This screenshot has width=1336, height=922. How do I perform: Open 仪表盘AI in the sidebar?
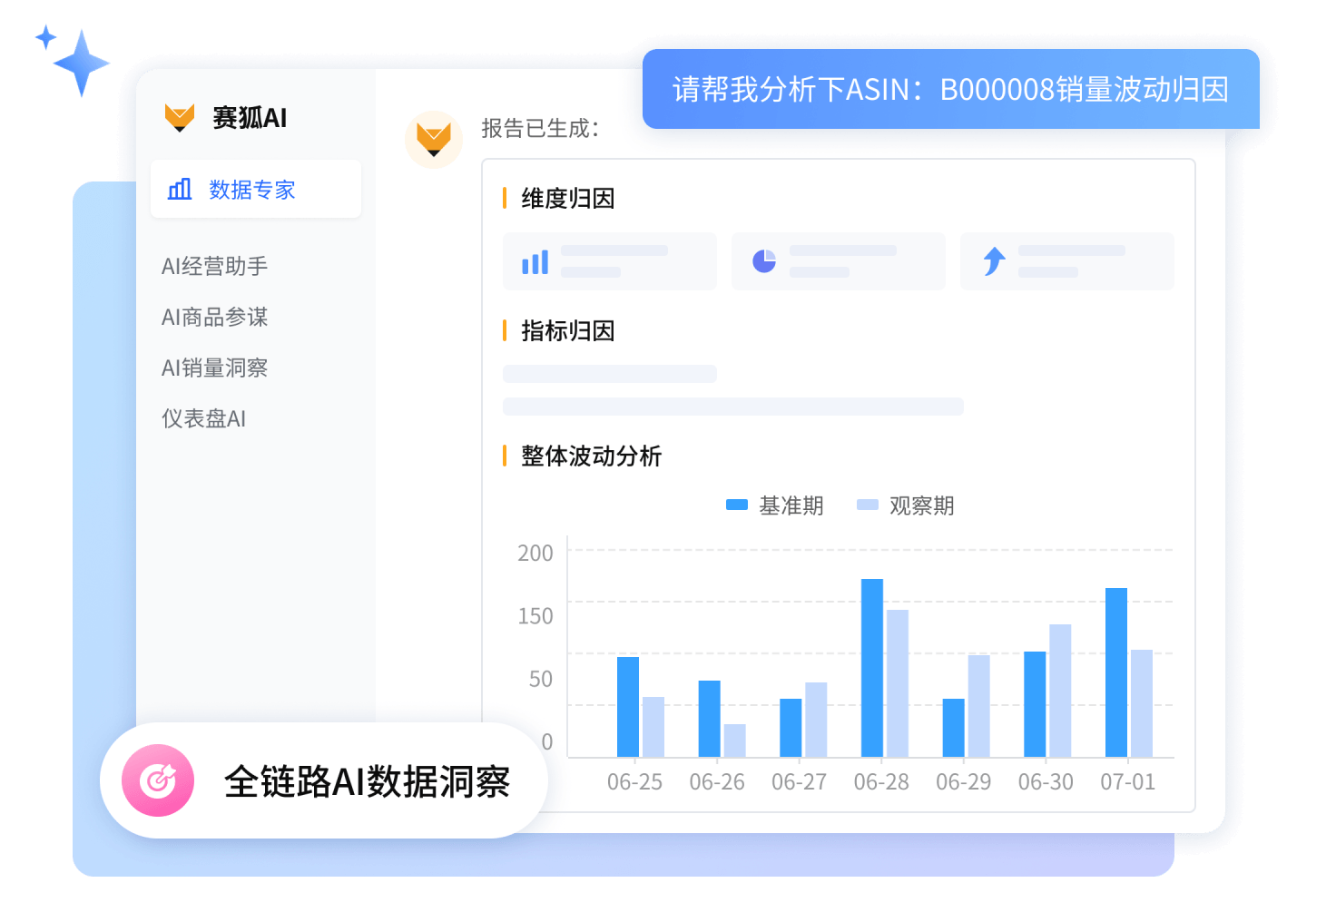click(x=204, y=418)
